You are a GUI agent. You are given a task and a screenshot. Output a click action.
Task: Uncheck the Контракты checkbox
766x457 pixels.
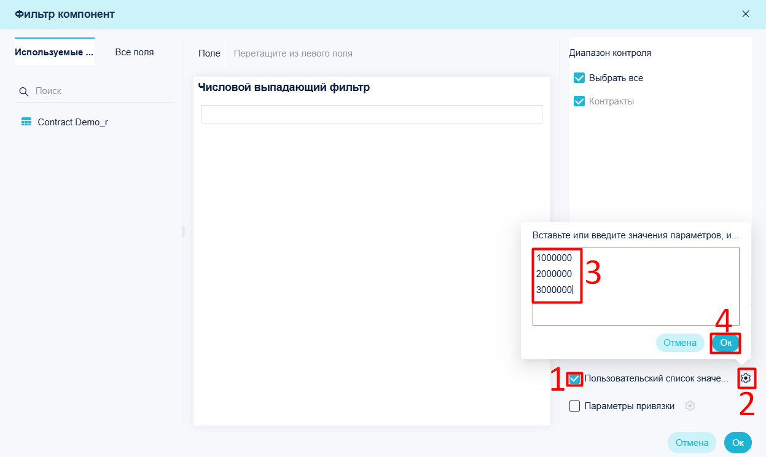pos(579,101)
